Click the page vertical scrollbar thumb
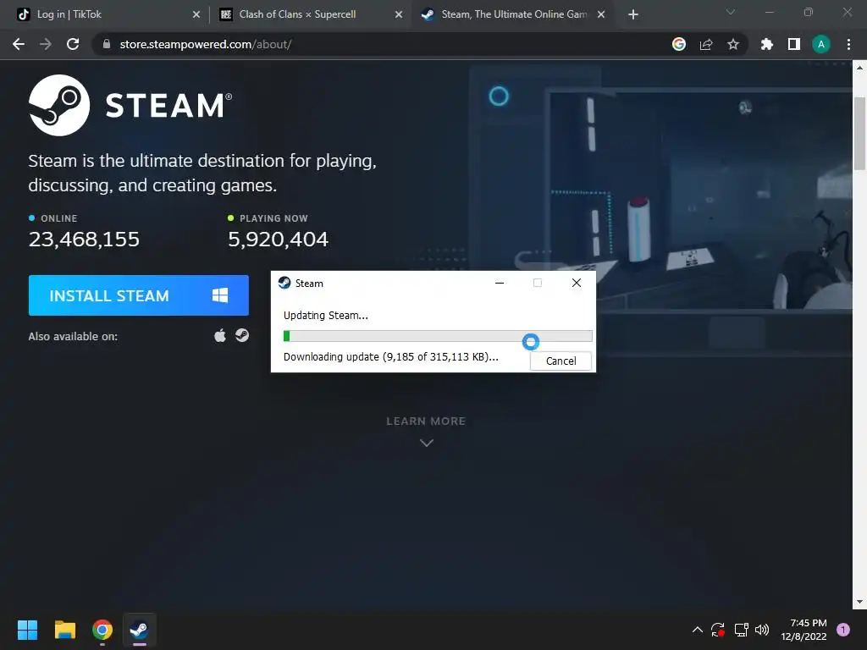Viewport: 867px width, 650px height. 859,133
